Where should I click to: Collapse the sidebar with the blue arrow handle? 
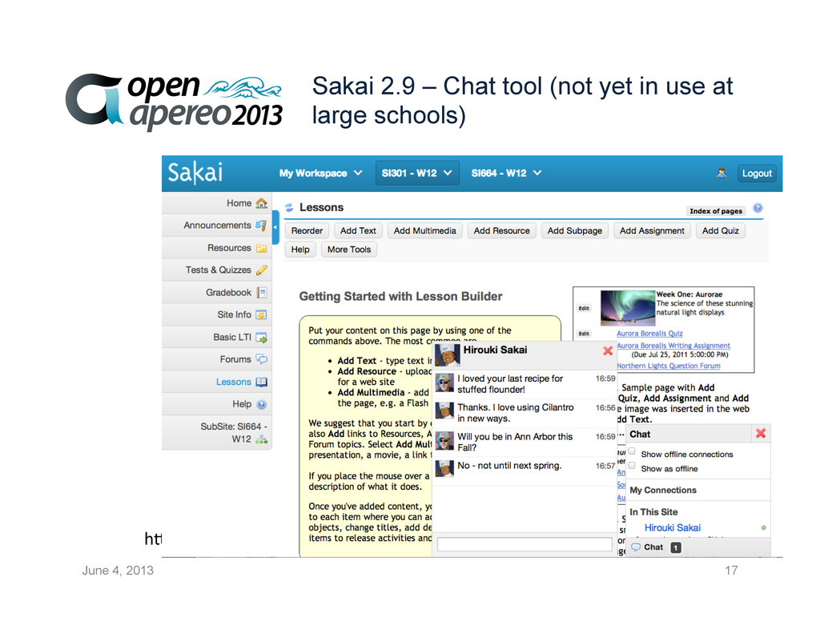275,227
